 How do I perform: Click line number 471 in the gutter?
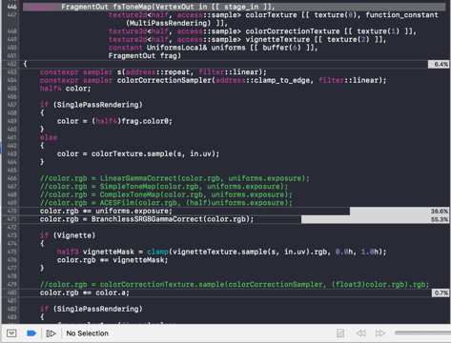pos(11,219)
